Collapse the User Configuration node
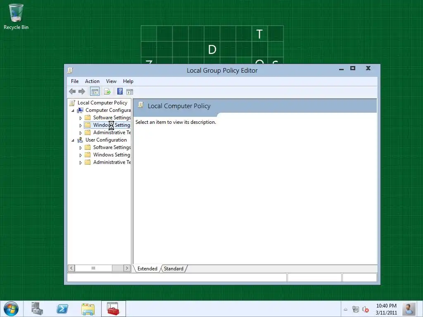This screenshot has width=423, height=317. pos(73,140)
